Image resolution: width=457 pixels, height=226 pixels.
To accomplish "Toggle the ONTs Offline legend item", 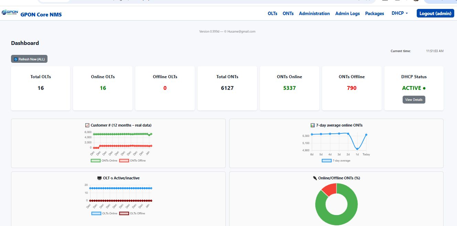I will click(x=132, y=160).
